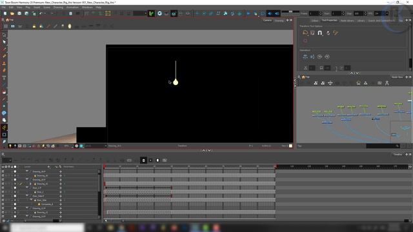
Task: Toggle the Loop icon in Playback toolbar
Action: pyautogui.click(x=263, y=14)
